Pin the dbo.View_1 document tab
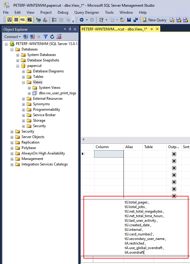The width and height of the screenshot is (190, 264). [x=151, y=29]
